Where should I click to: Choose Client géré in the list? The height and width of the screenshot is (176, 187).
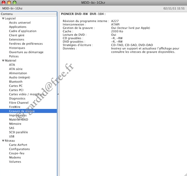click(17, 35)
